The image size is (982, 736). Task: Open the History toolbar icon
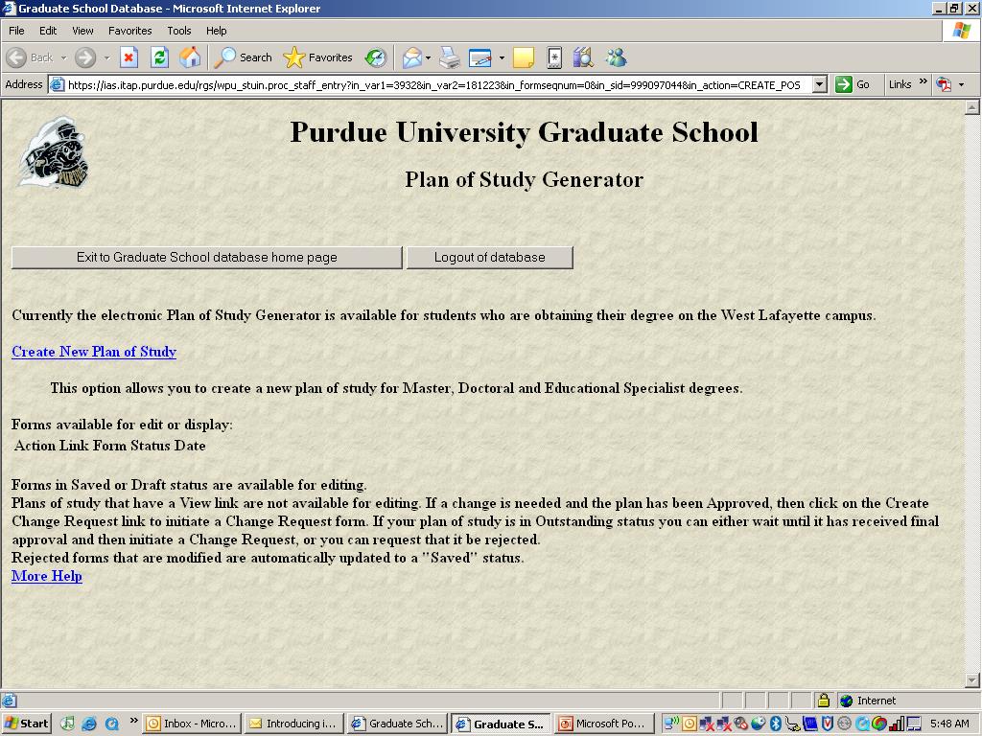click(x=376, y=57)
